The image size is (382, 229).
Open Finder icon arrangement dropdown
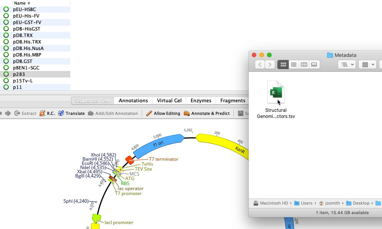coord(368,65)
